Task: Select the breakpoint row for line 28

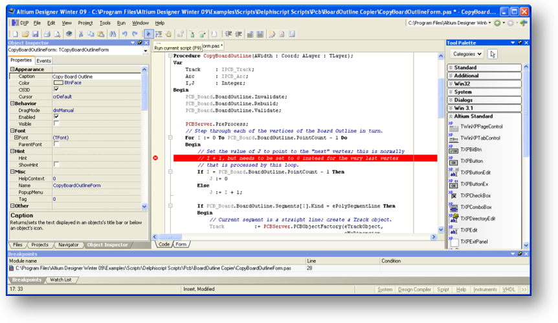Action: [269, 268]
